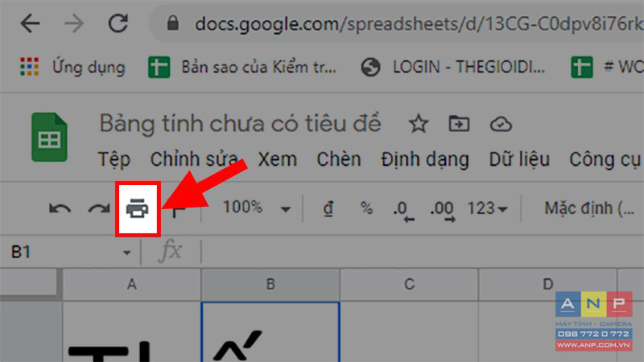Viewport: 644px width, 362px height.
Task: Undo the last action
Action: 60,209
